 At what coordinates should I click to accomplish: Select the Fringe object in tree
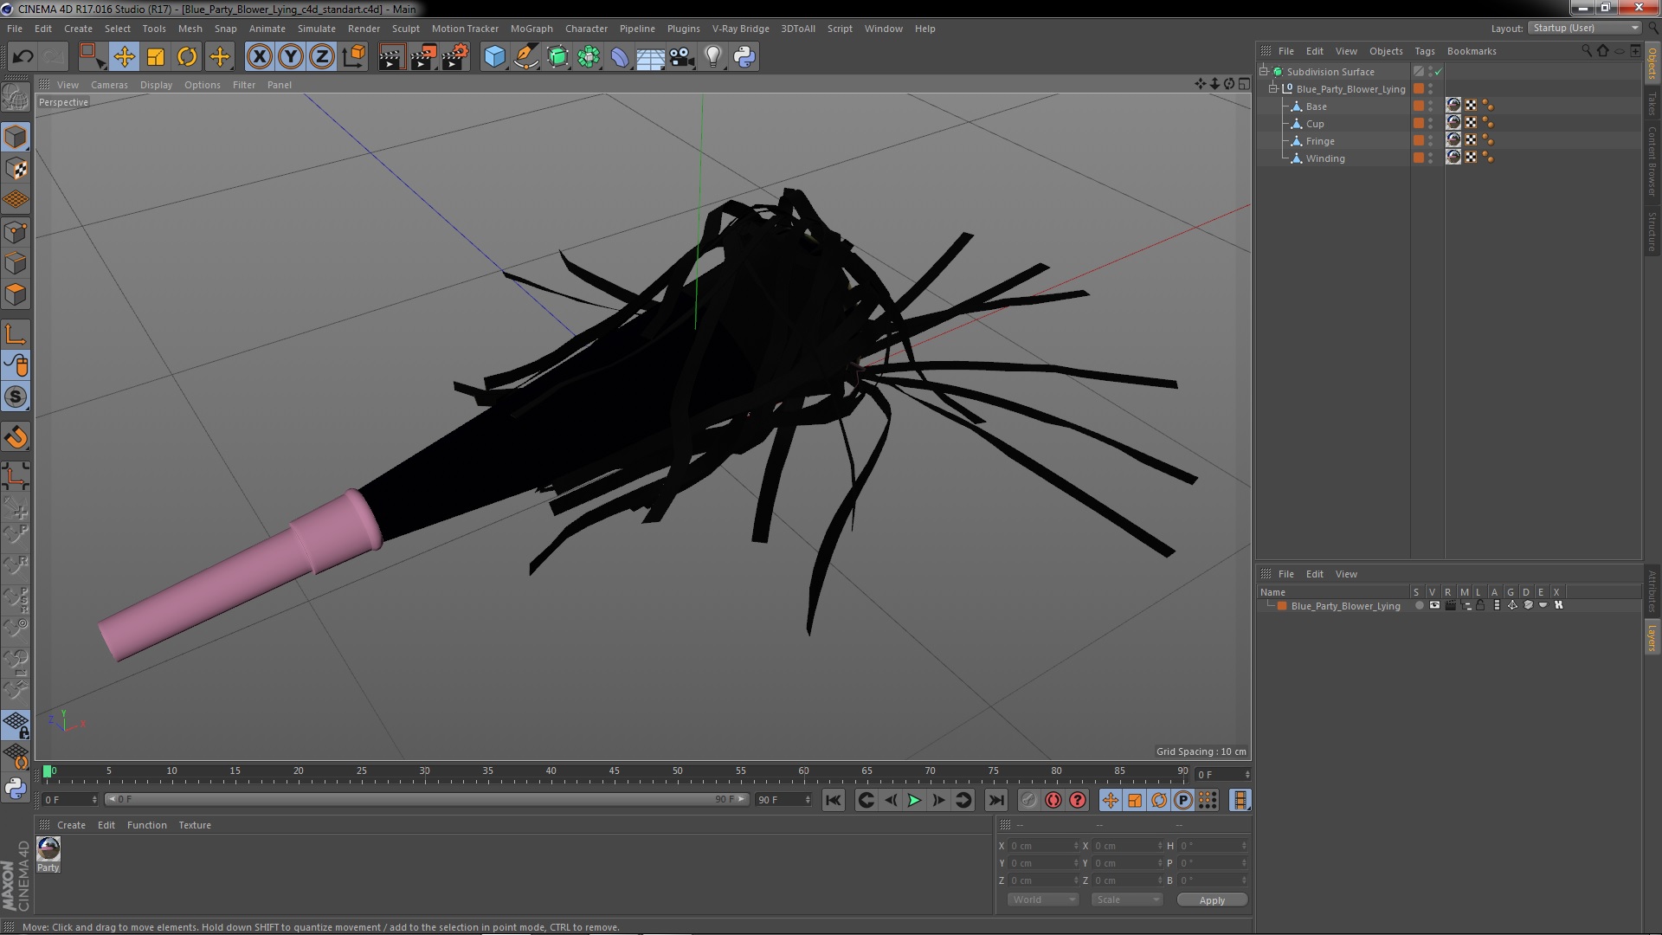(1320, 141)
